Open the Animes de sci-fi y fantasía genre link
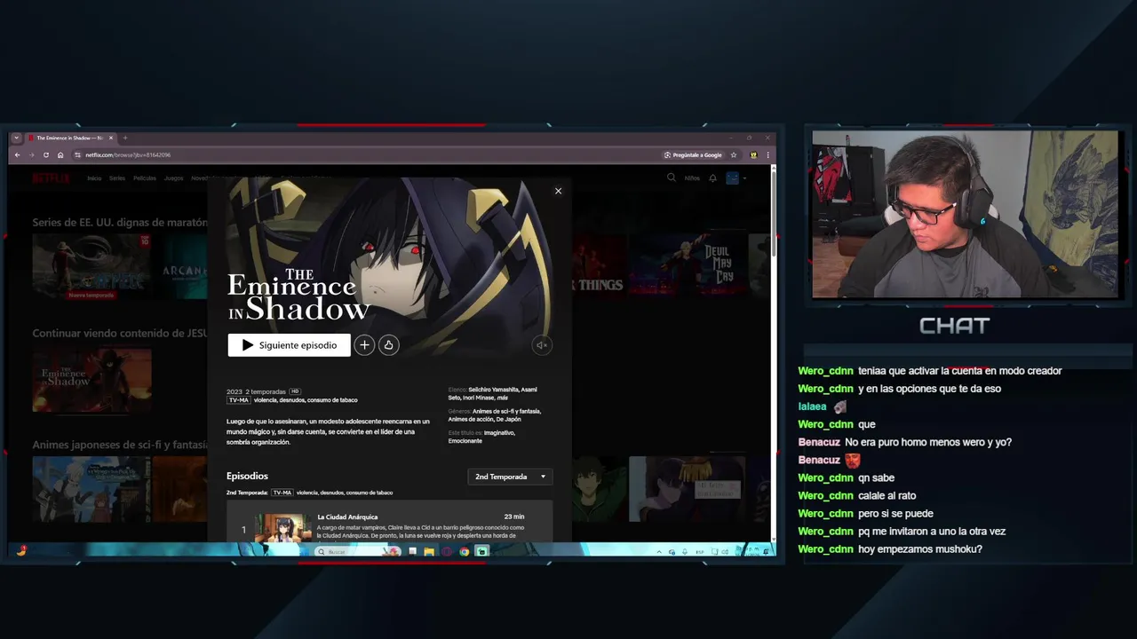1137x639 pixels. (x=506, y=411)
